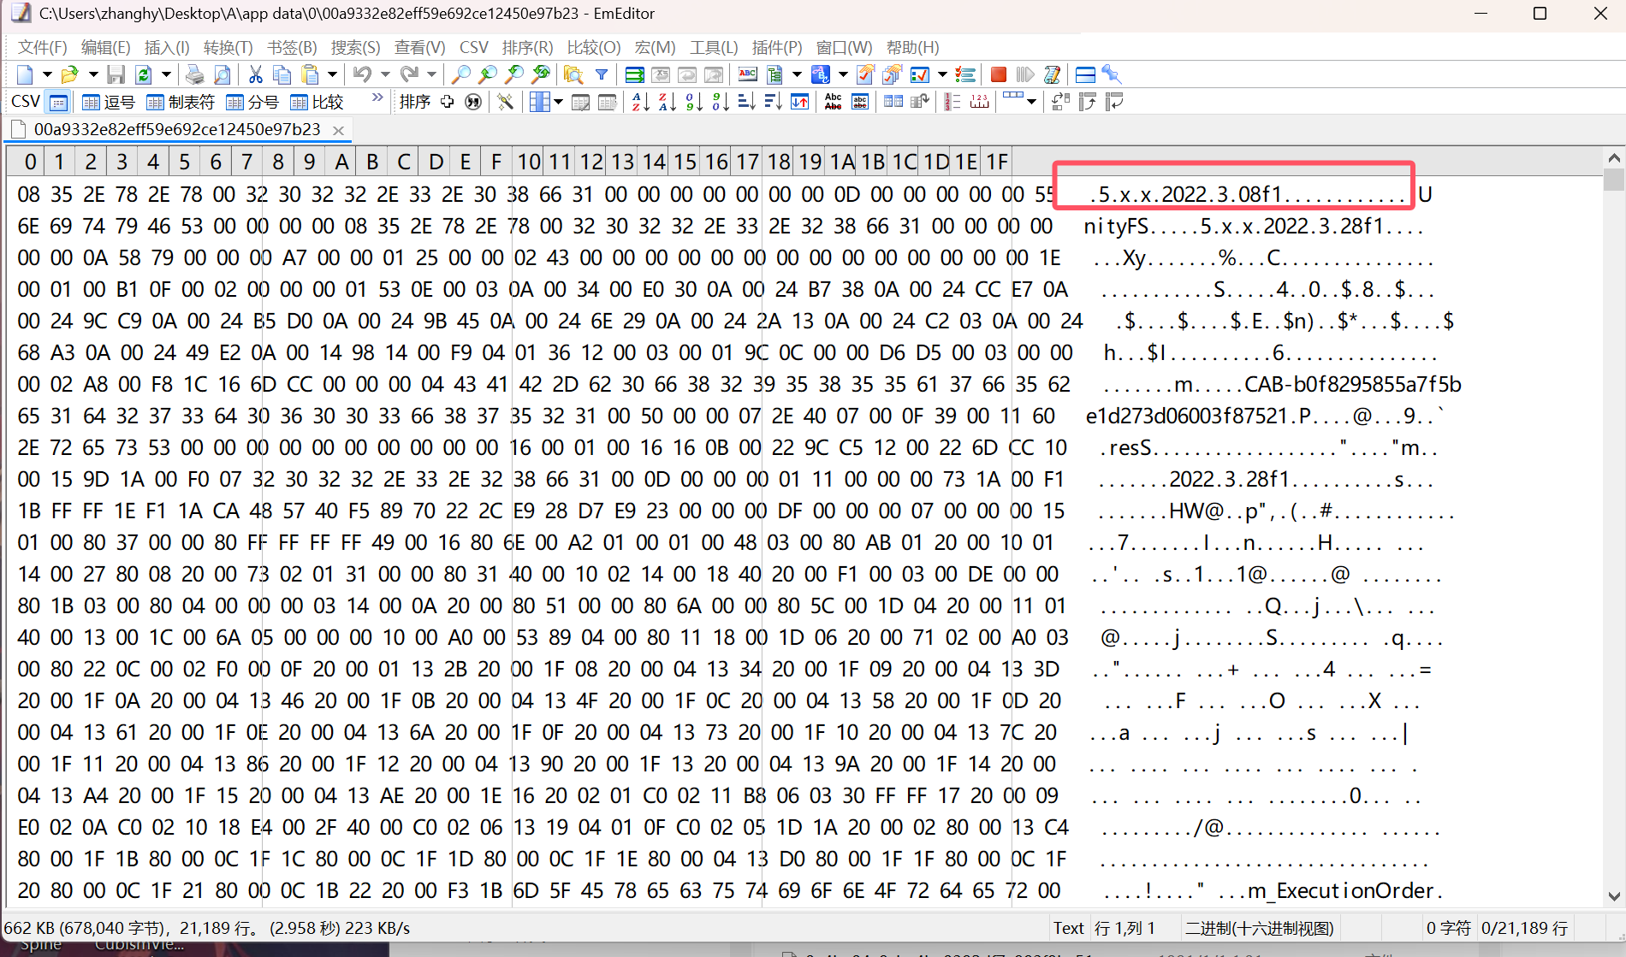Delete duplicate lines Abc strikethrough icon
The image size is (1626, 957).
pos(833,102)
